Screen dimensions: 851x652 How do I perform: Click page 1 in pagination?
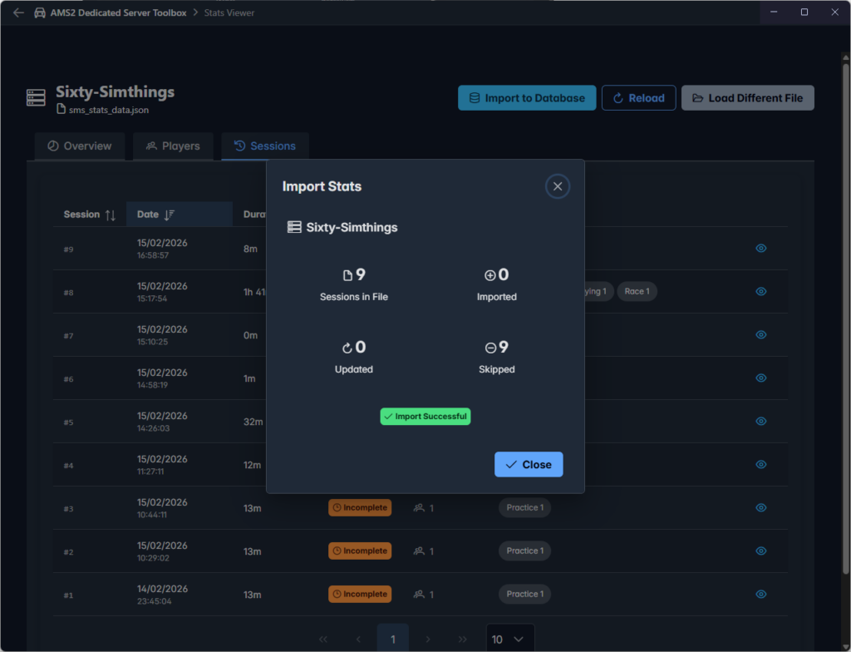tap(393, 639)
